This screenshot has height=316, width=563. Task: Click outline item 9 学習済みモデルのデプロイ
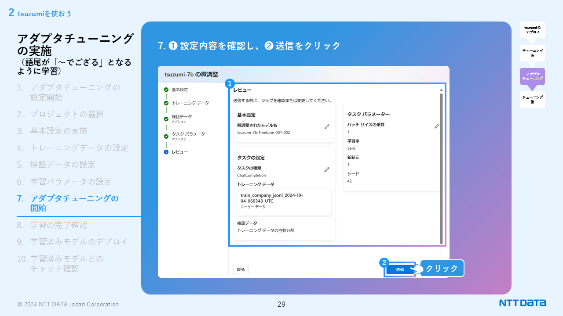tap(73, 242)
